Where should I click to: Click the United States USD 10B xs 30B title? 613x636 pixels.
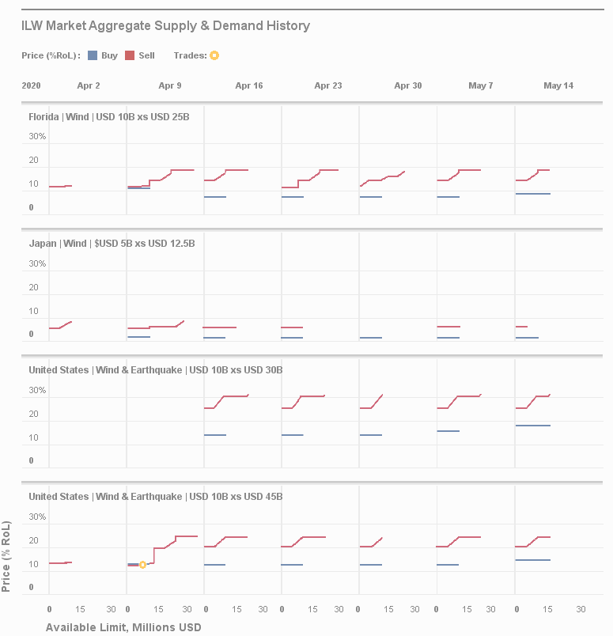[155, 370]
